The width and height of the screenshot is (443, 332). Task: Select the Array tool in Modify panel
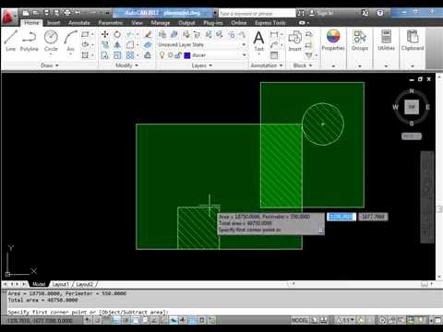(130, 55)
